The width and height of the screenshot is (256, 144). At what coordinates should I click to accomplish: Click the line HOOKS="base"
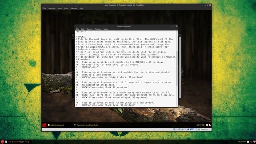[x=90, y=67]
